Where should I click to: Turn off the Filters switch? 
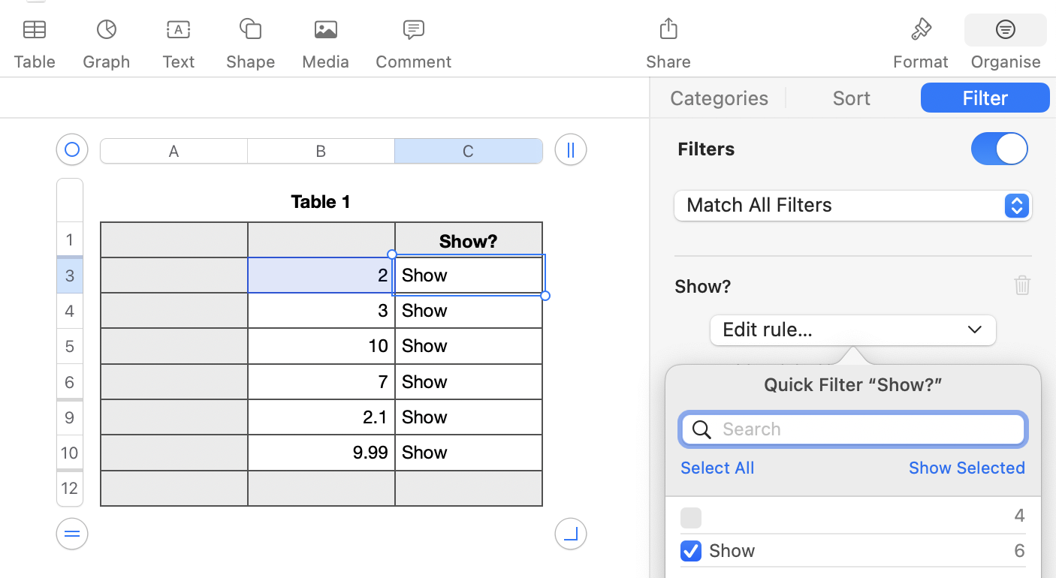[999, 149]
